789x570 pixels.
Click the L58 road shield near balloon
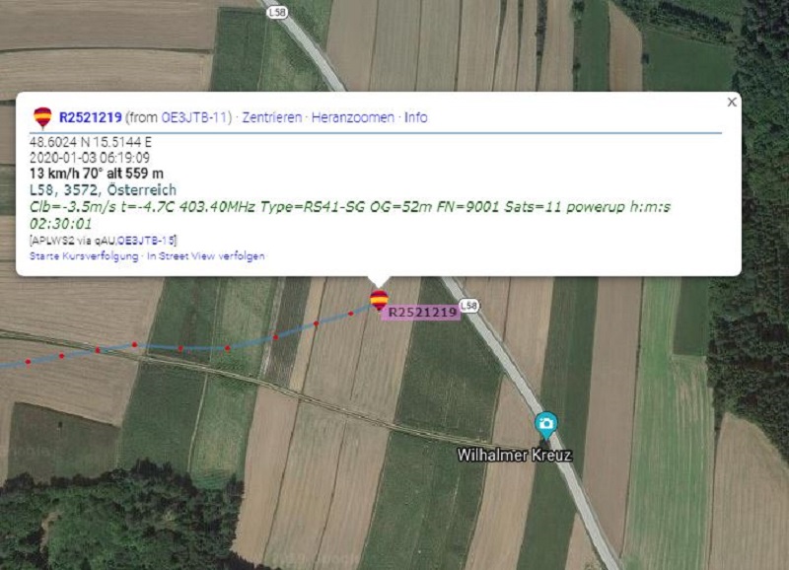469,306
